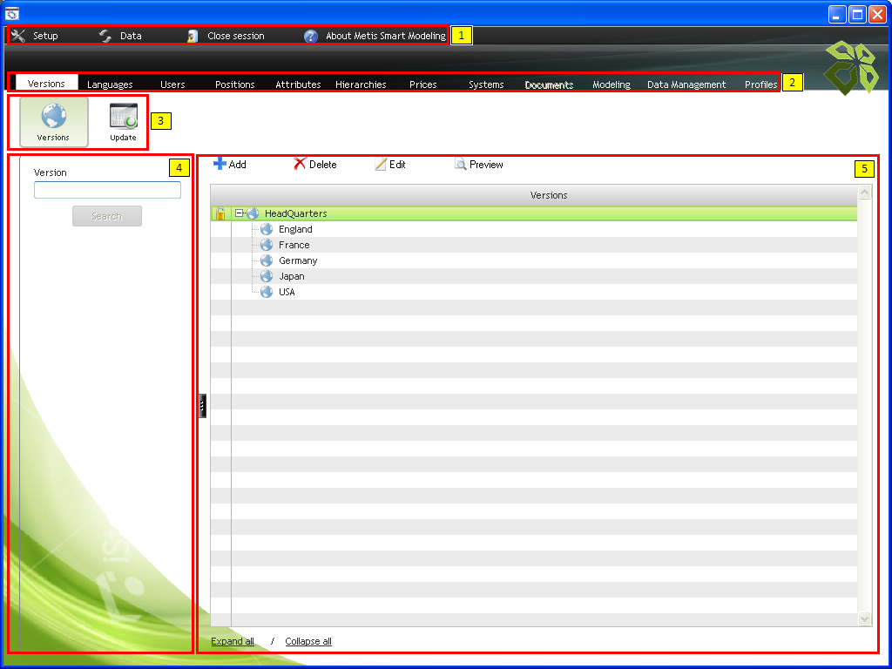Switch to the Languages tab

pos(110,84)
